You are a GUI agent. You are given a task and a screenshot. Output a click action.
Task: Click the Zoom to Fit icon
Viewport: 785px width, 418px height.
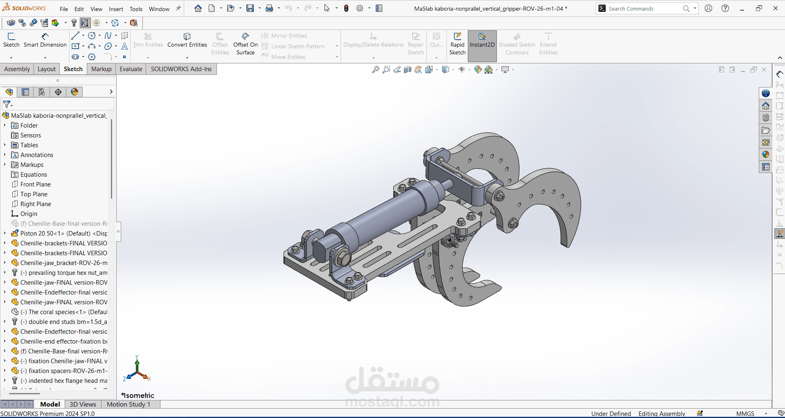coord(375,70)
